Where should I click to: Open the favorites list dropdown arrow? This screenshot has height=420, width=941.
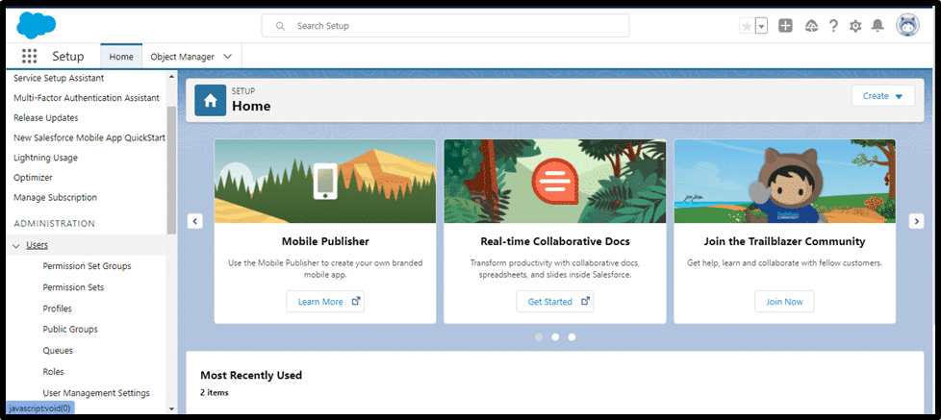[761, 26]
